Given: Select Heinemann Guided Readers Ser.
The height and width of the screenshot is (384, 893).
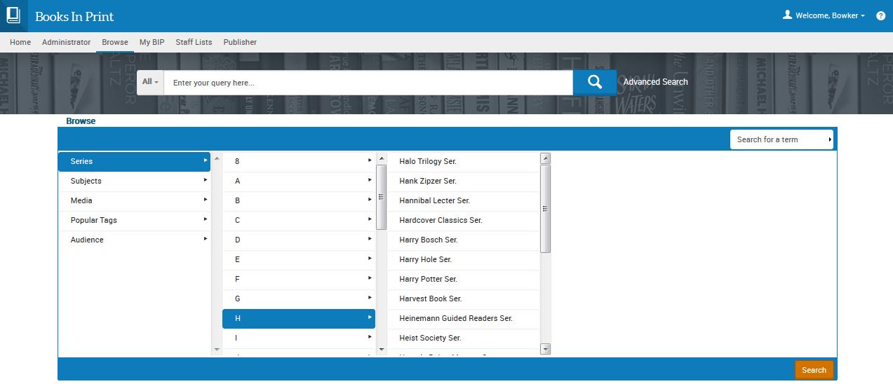Looking at the screenshot, I should 464,318.
